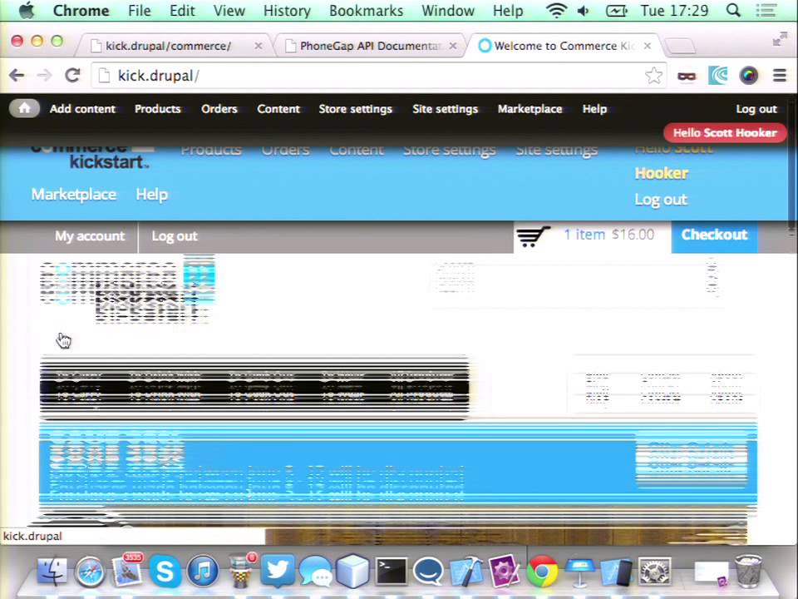Click Add content in admin toolbar
The height and width of the screenshot is (599, 798).
click(x=82, y=109)
